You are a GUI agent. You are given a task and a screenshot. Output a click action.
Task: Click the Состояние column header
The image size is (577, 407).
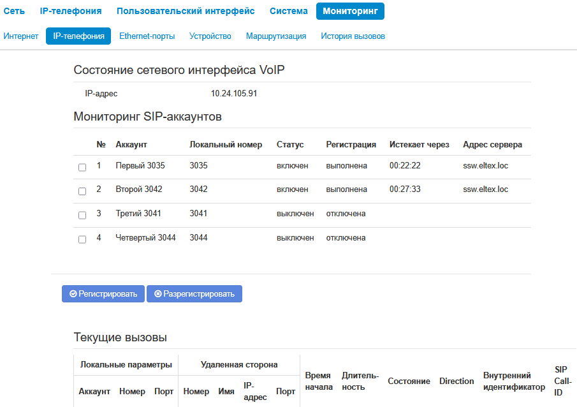pos(409,381)
